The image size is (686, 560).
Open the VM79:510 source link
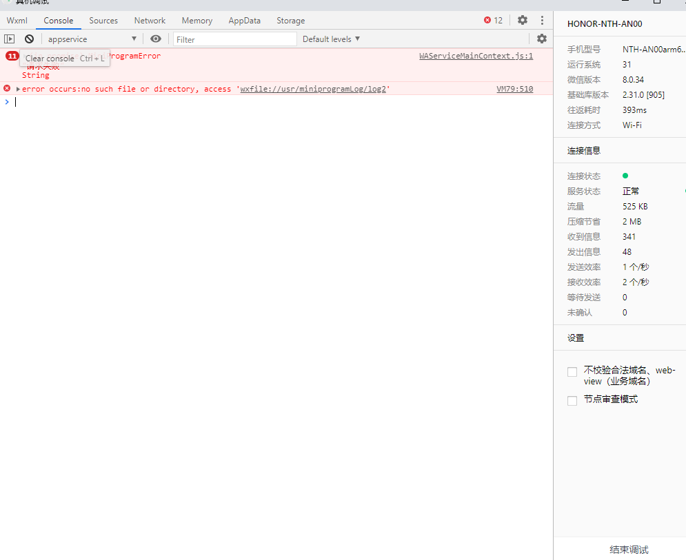coord(514,90)
